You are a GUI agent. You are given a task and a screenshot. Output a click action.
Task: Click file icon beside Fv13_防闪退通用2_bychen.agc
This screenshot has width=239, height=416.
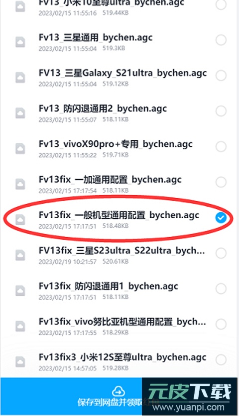click(x=20, y=113)
